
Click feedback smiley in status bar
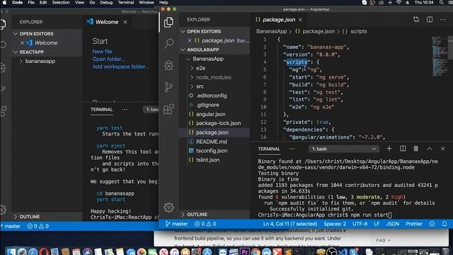(432, 224)
